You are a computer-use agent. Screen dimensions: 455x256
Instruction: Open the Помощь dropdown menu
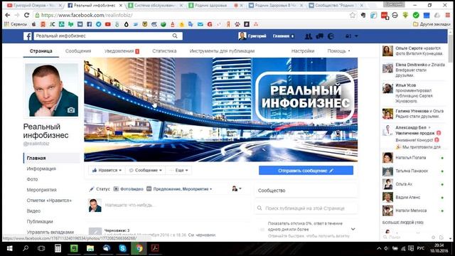click(339, 50)
